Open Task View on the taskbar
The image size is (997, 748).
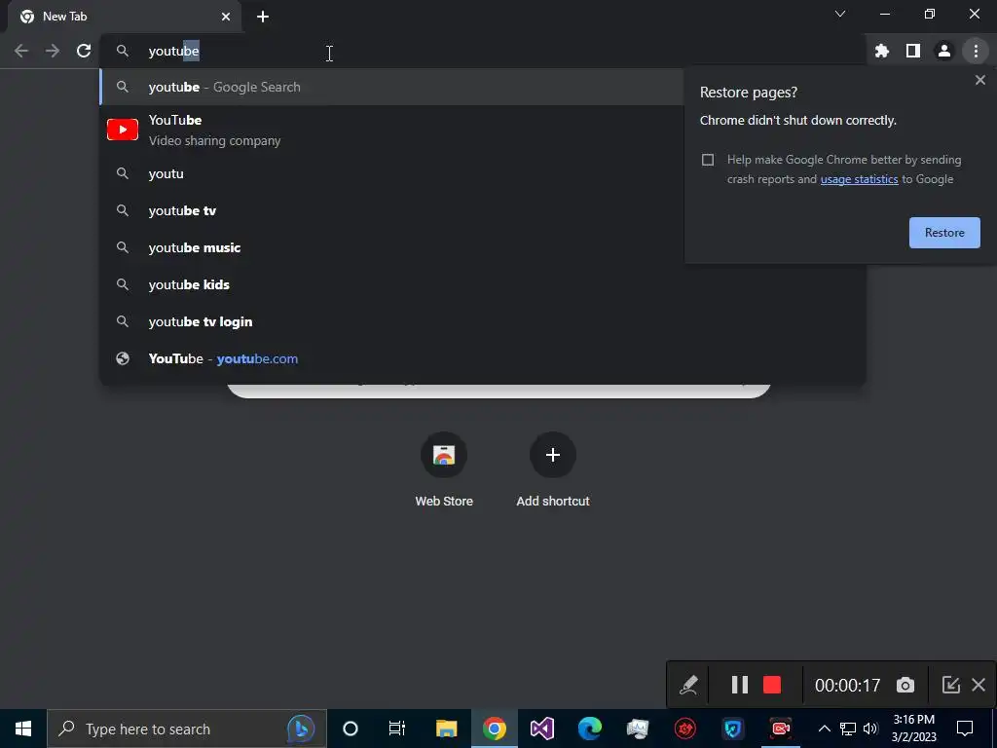pyautogui.click(x=397, y=729)
